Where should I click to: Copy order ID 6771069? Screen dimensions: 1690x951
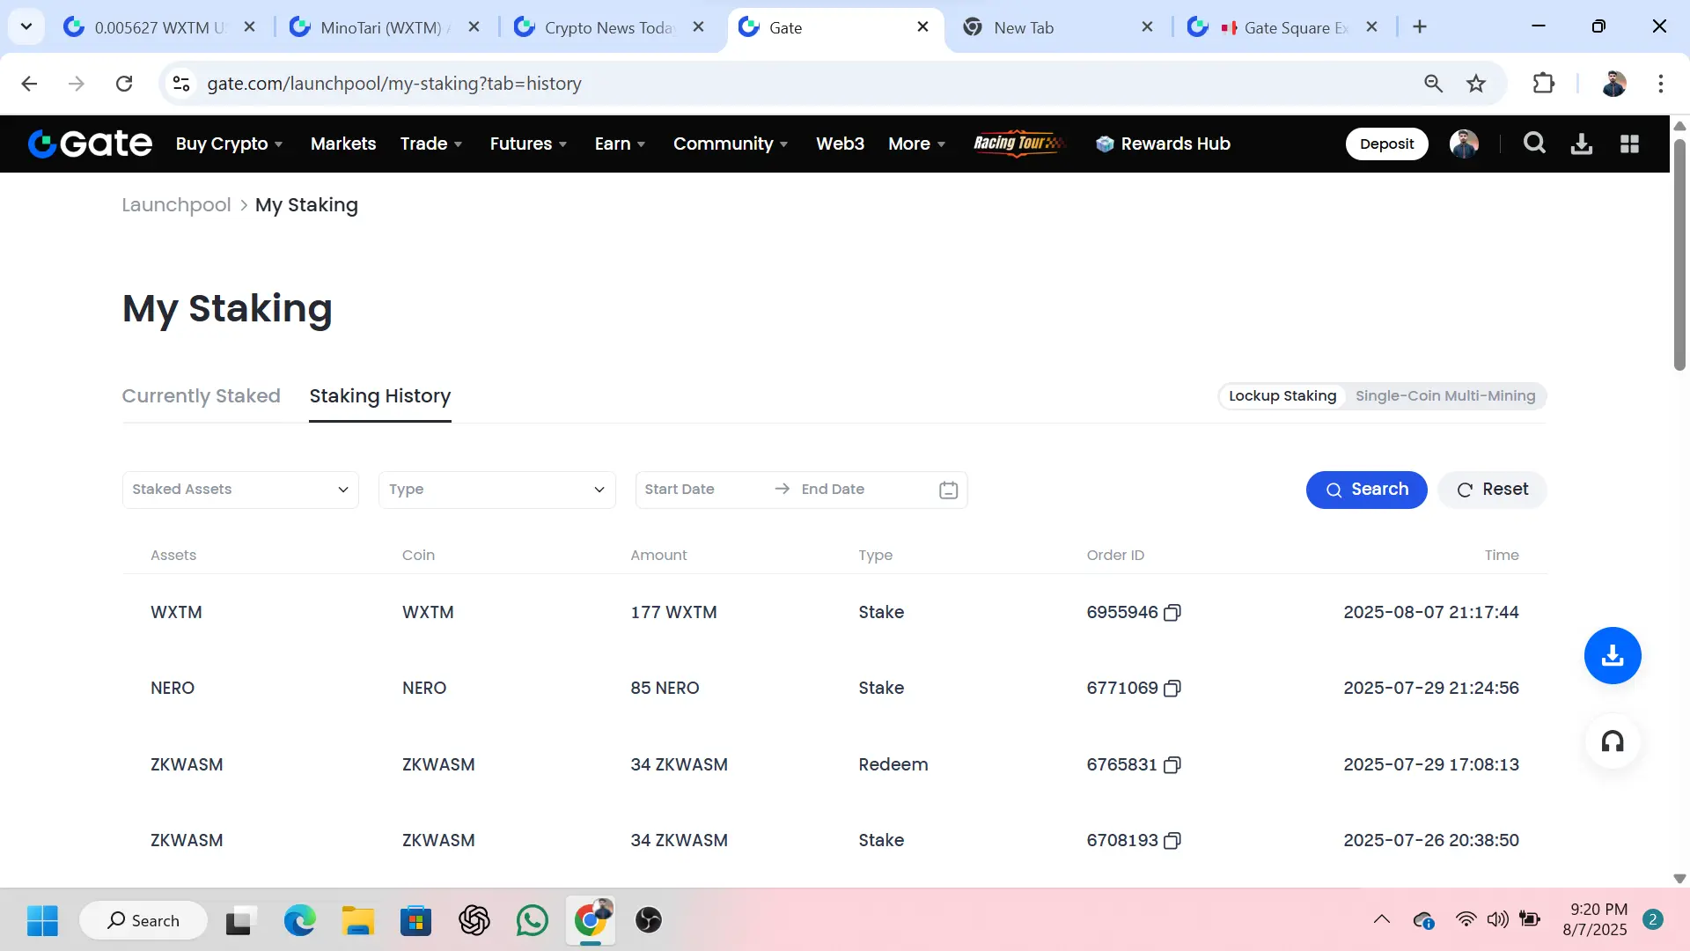[x=1172, y=689]
